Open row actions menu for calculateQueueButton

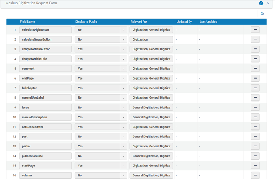coord(255,39)
